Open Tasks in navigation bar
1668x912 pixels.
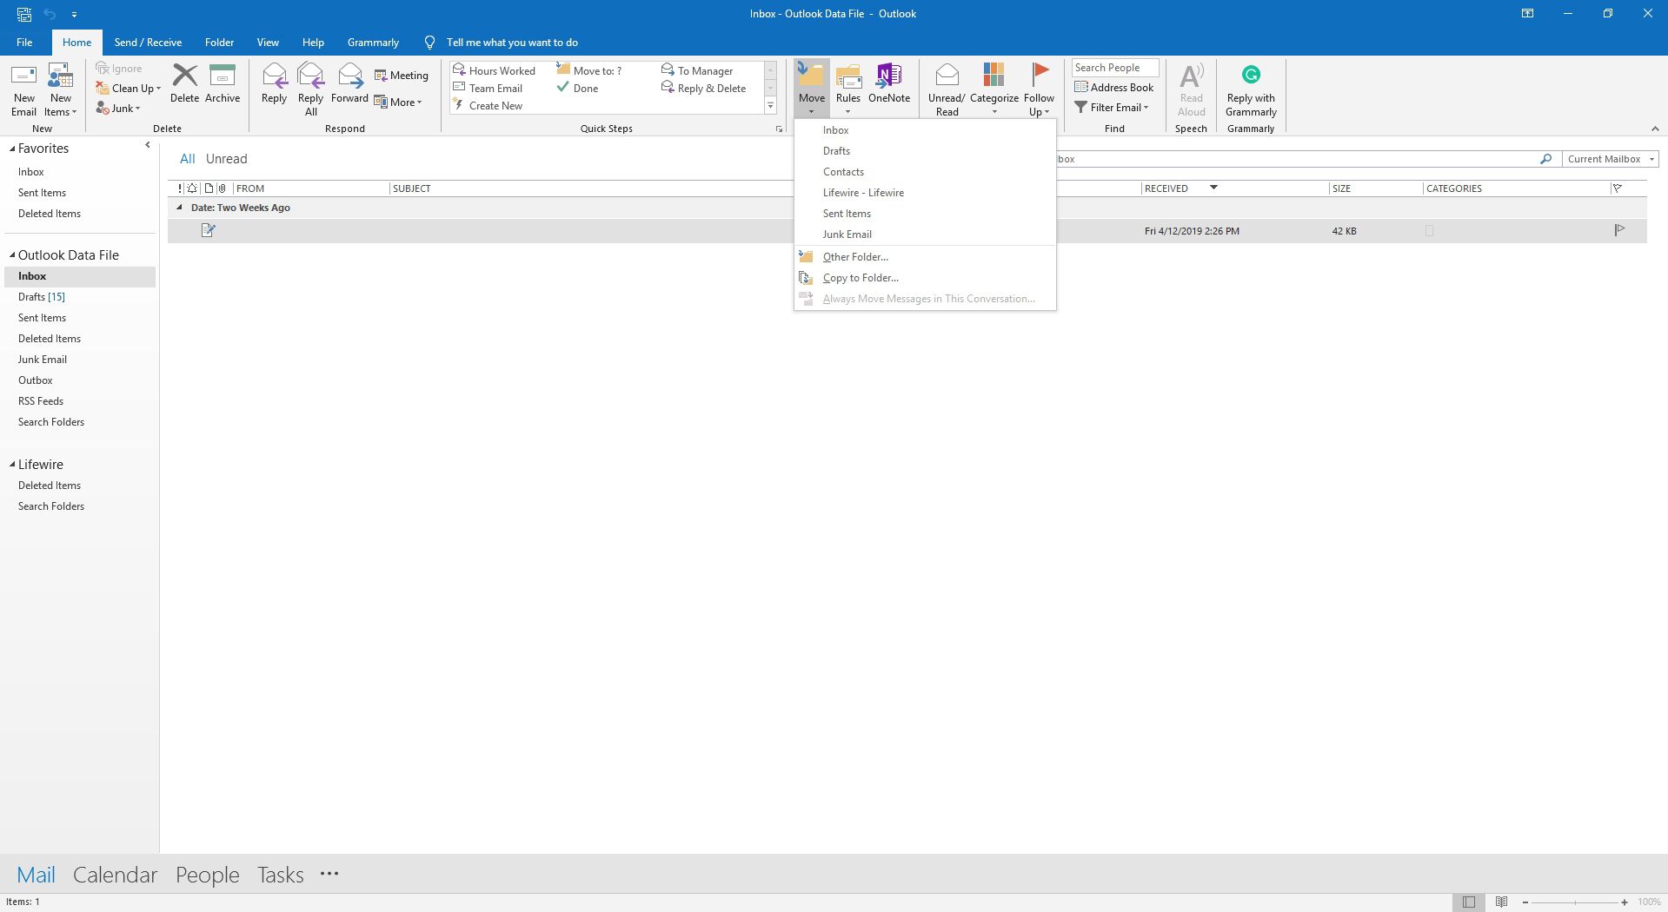coord(280,875)
